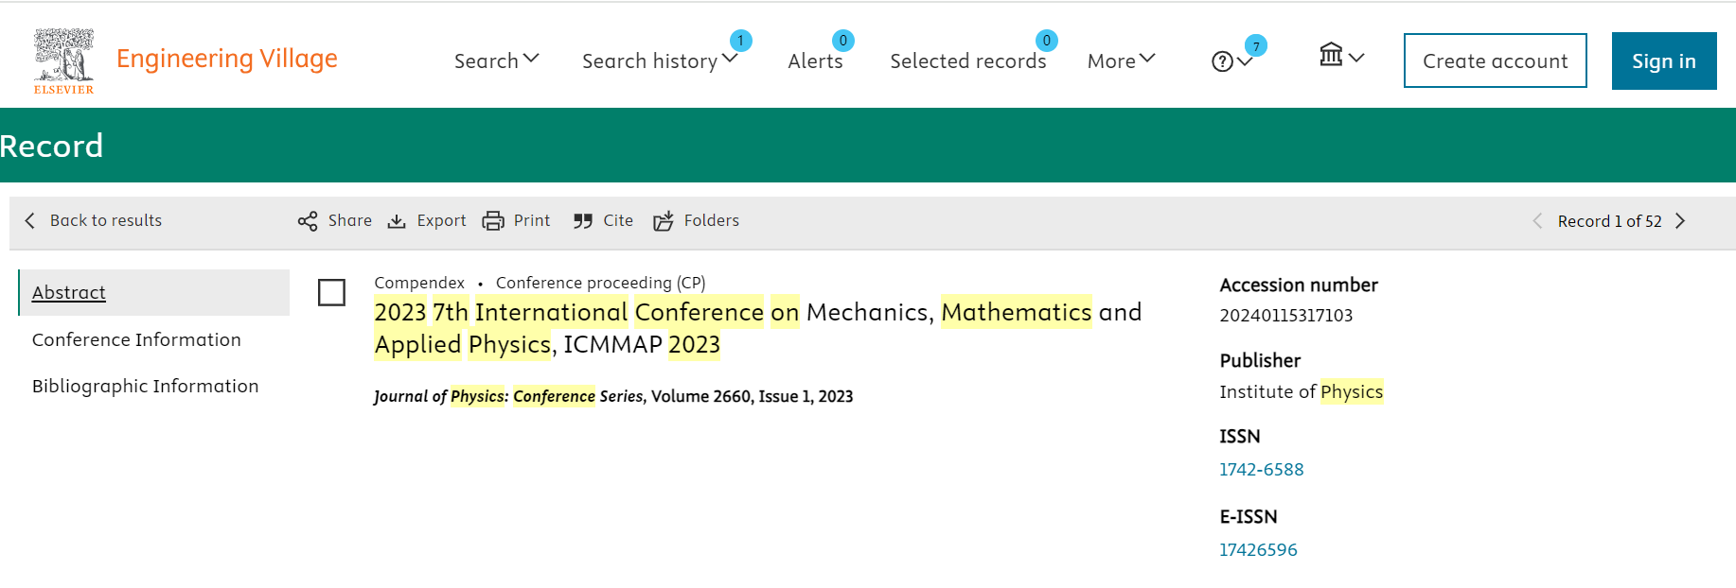
Task: Click accession number 20240115317103
Action: coord(1285,315)
